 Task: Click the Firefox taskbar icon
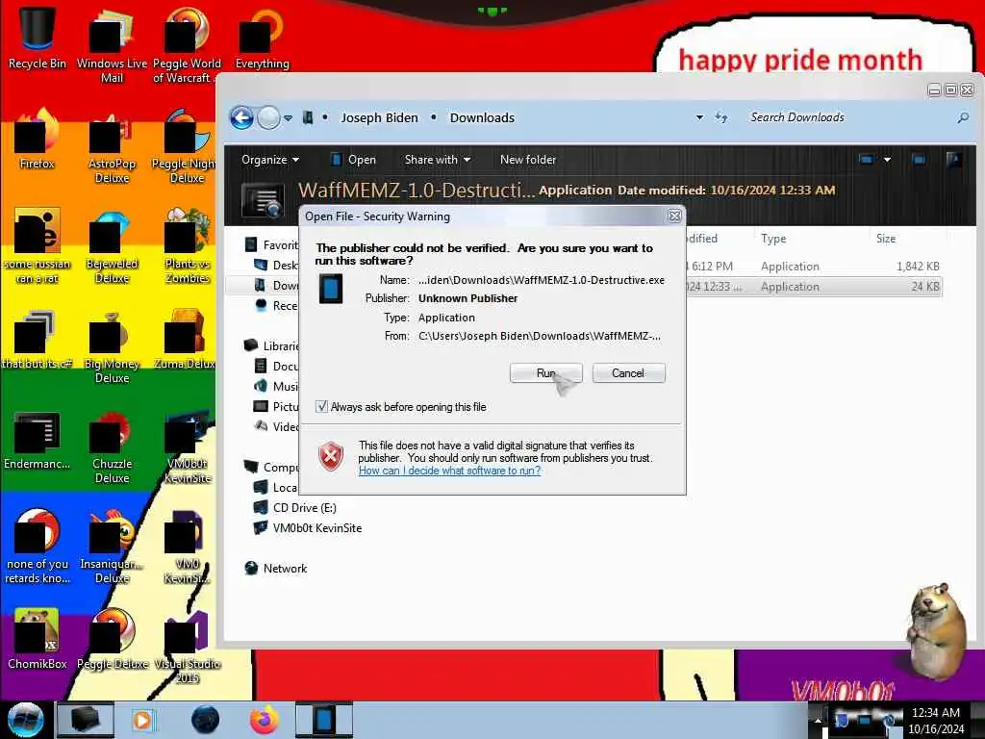(265, 720)
